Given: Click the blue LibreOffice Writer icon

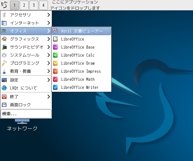Looking at the screenshot, I should click(x=55, y=87).
